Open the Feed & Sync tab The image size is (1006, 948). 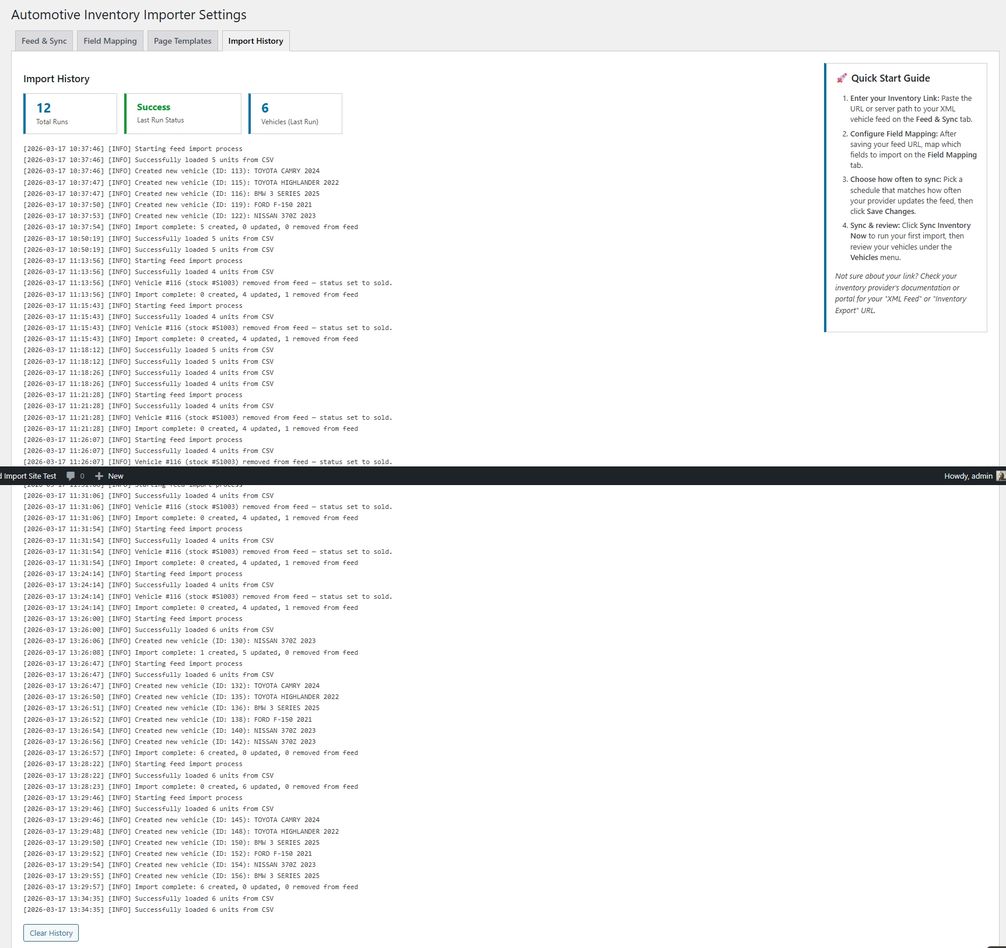click(44, 41)
